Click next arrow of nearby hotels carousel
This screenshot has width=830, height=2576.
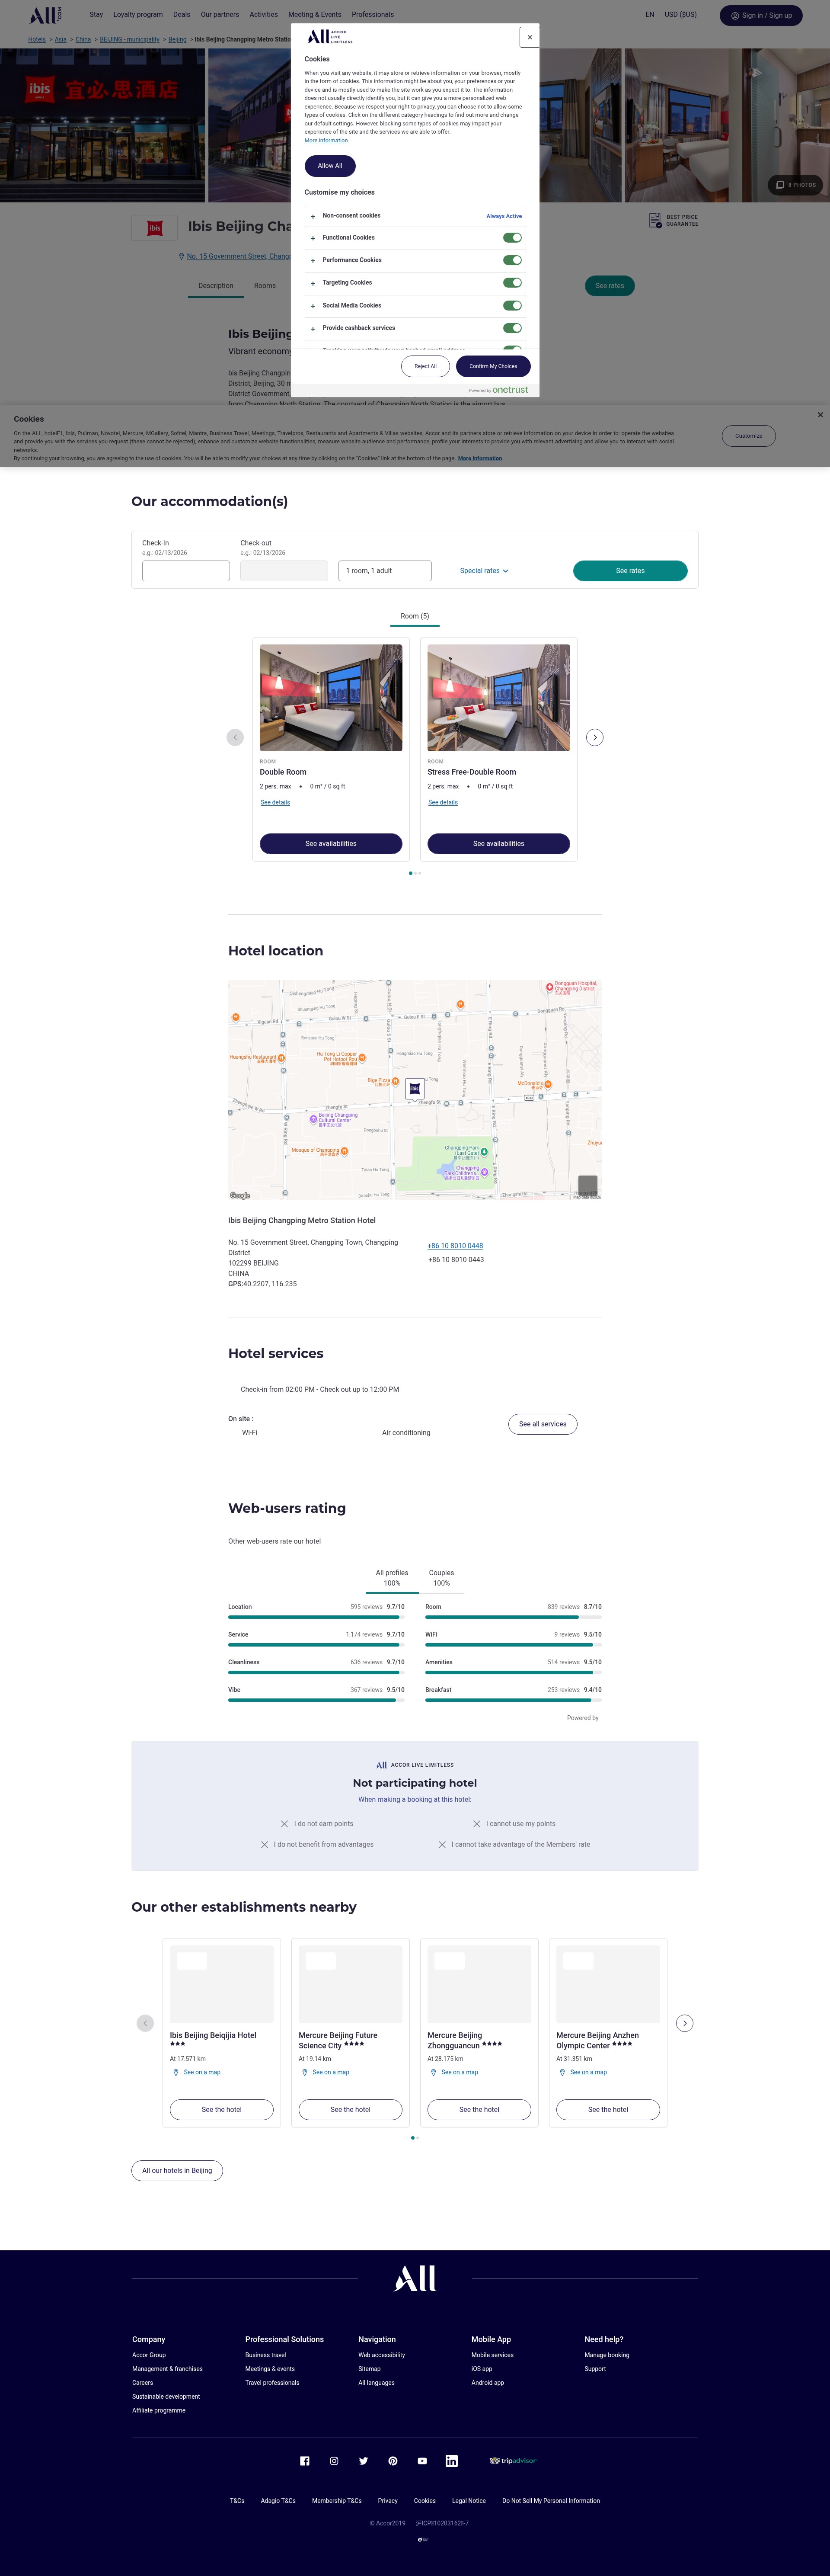point(685,2023)
